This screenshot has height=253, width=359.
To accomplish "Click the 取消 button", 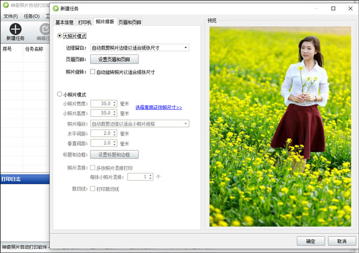I will tap(342, 241).
